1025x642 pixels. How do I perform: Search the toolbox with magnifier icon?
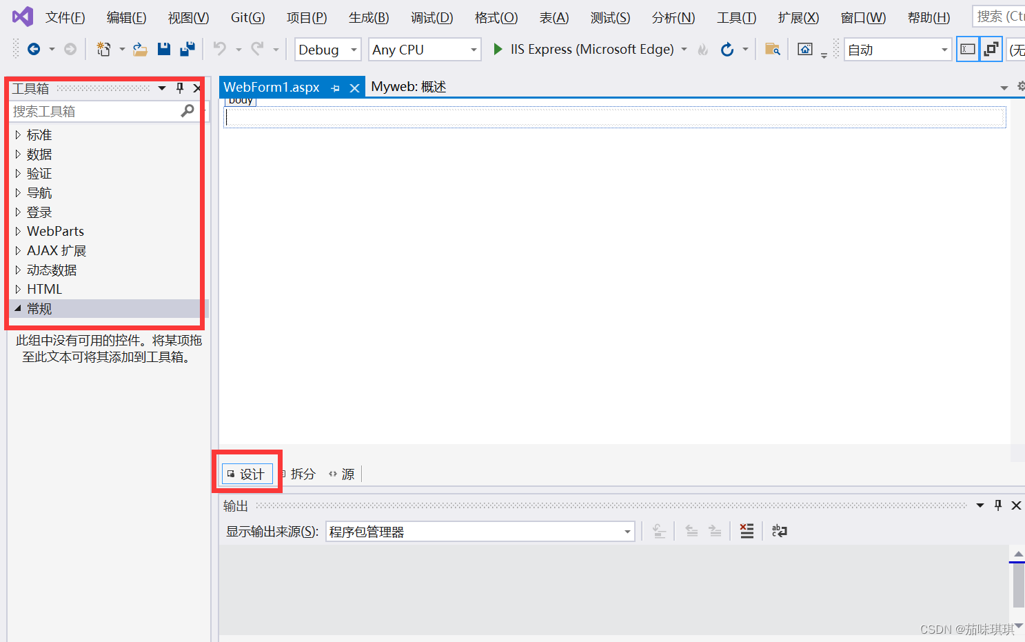pyautogui.click(x=187, y=110)
